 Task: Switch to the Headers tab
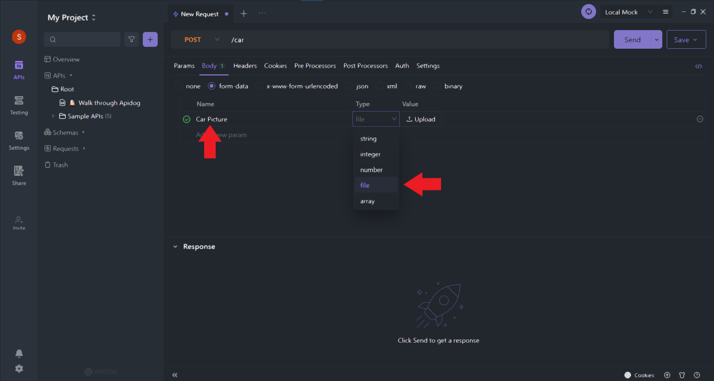coord(245,66)
